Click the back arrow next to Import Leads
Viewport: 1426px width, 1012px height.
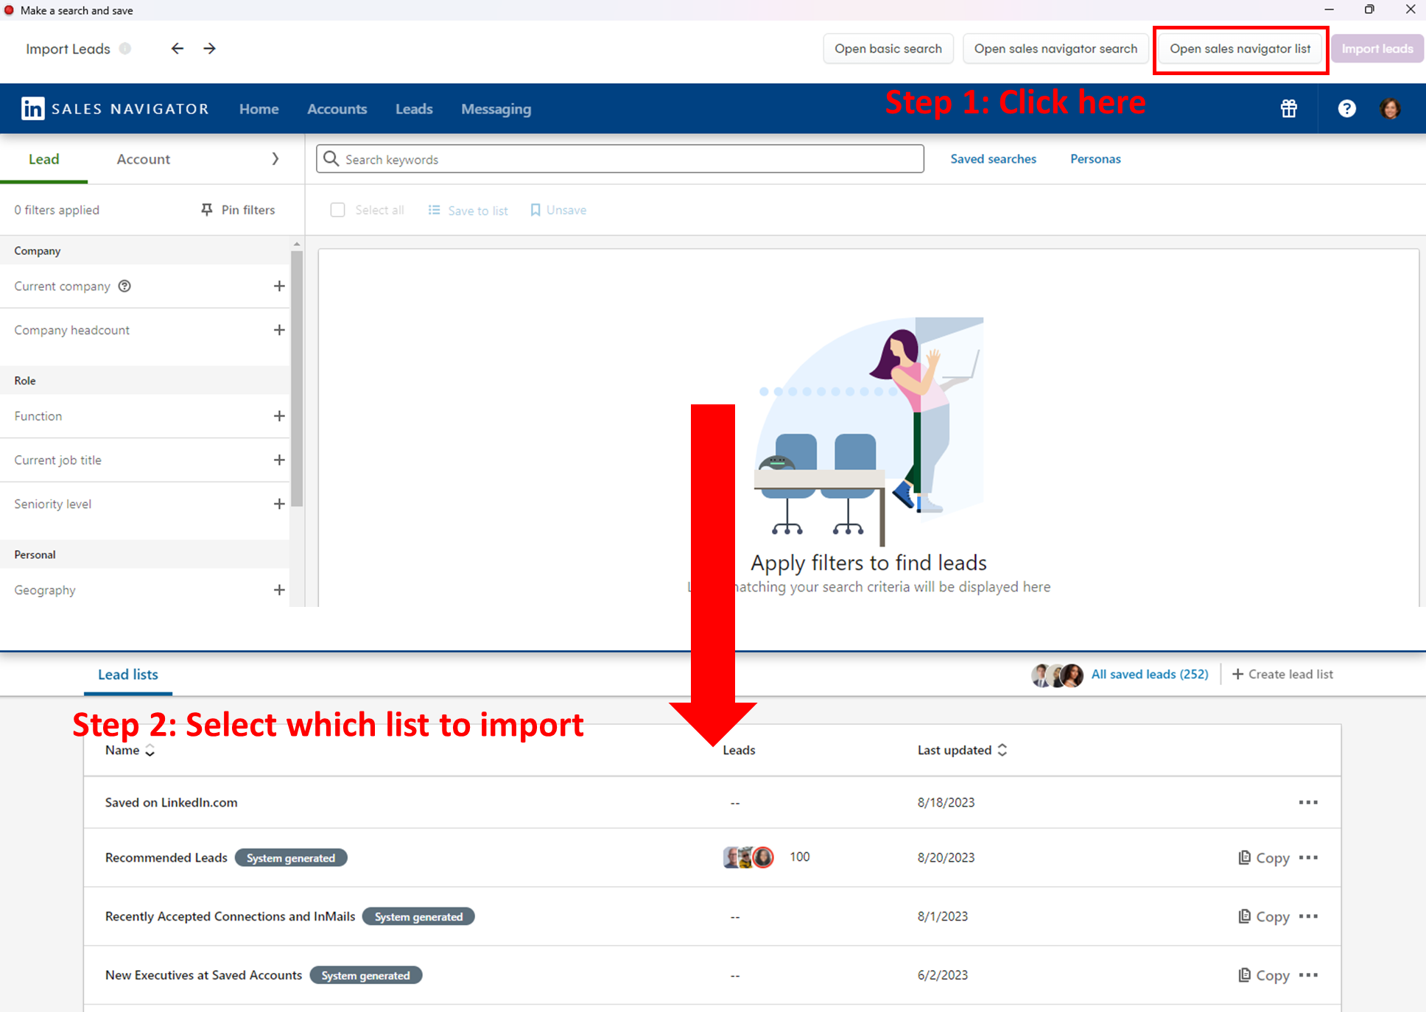coord(178,49)
